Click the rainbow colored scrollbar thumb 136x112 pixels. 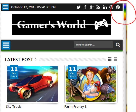click(x=125, y=12)
